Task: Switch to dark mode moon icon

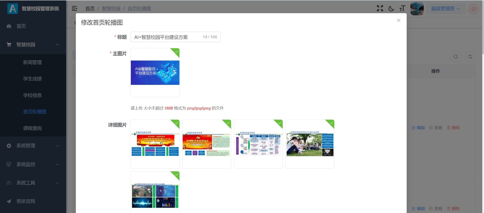Action: click(391, 9)
